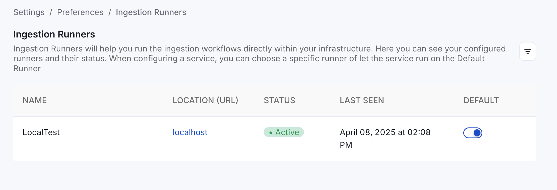Click the DEFAULT column header
The height and width of the screenshot is (190, 557).
(481, 100)
